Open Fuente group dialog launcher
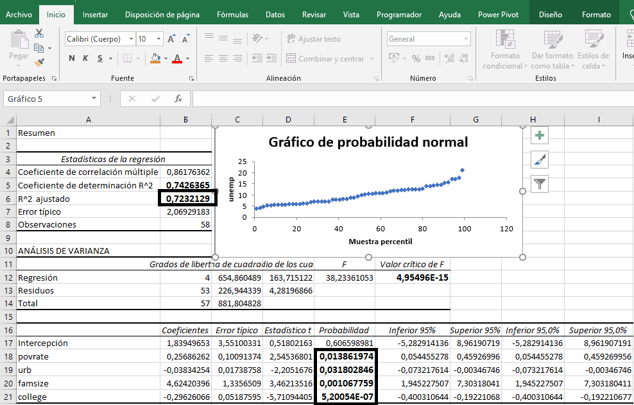Viewport: 634px width, 405px height. click(191, 78)
